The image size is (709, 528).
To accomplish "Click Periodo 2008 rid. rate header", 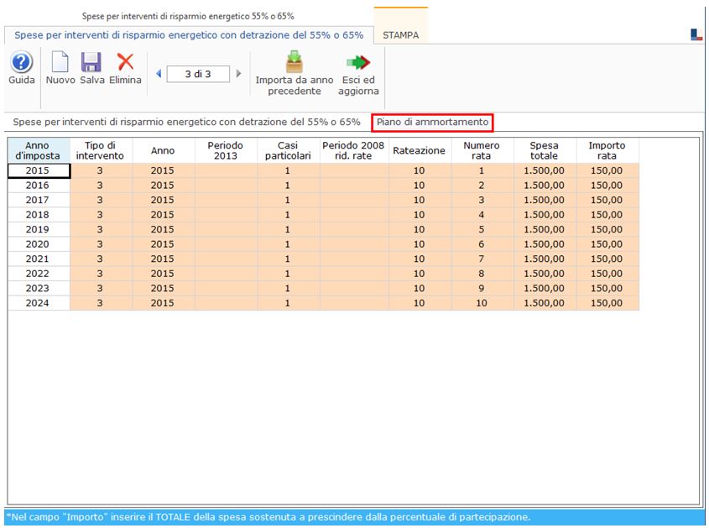I will coord(353,150).
